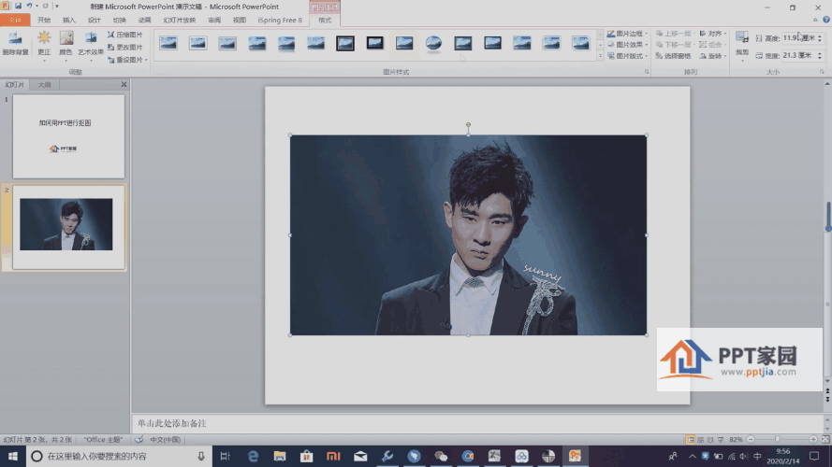This screenshot has height=467, width=832.
Task: Click the zoom slider handle
Action: [x=777, y=440]
